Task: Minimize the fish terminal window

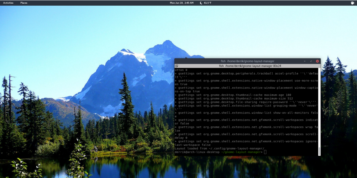Action: (305, 61)
